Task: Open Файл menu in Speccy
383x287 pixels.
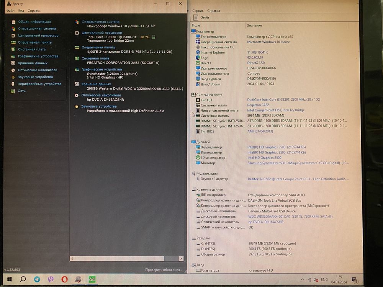Action: tap(10, 10)
